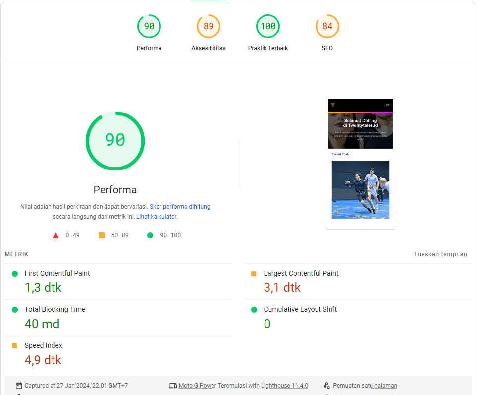This screenshot has width=477, height=395.
Task: Click the Aksesibilitas score gauge showing 89
Action: 209,26
